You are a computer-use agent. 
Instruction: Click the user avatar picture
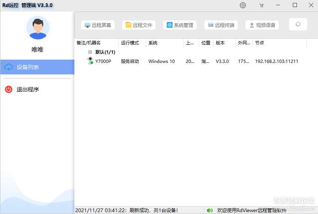[37, 27]
